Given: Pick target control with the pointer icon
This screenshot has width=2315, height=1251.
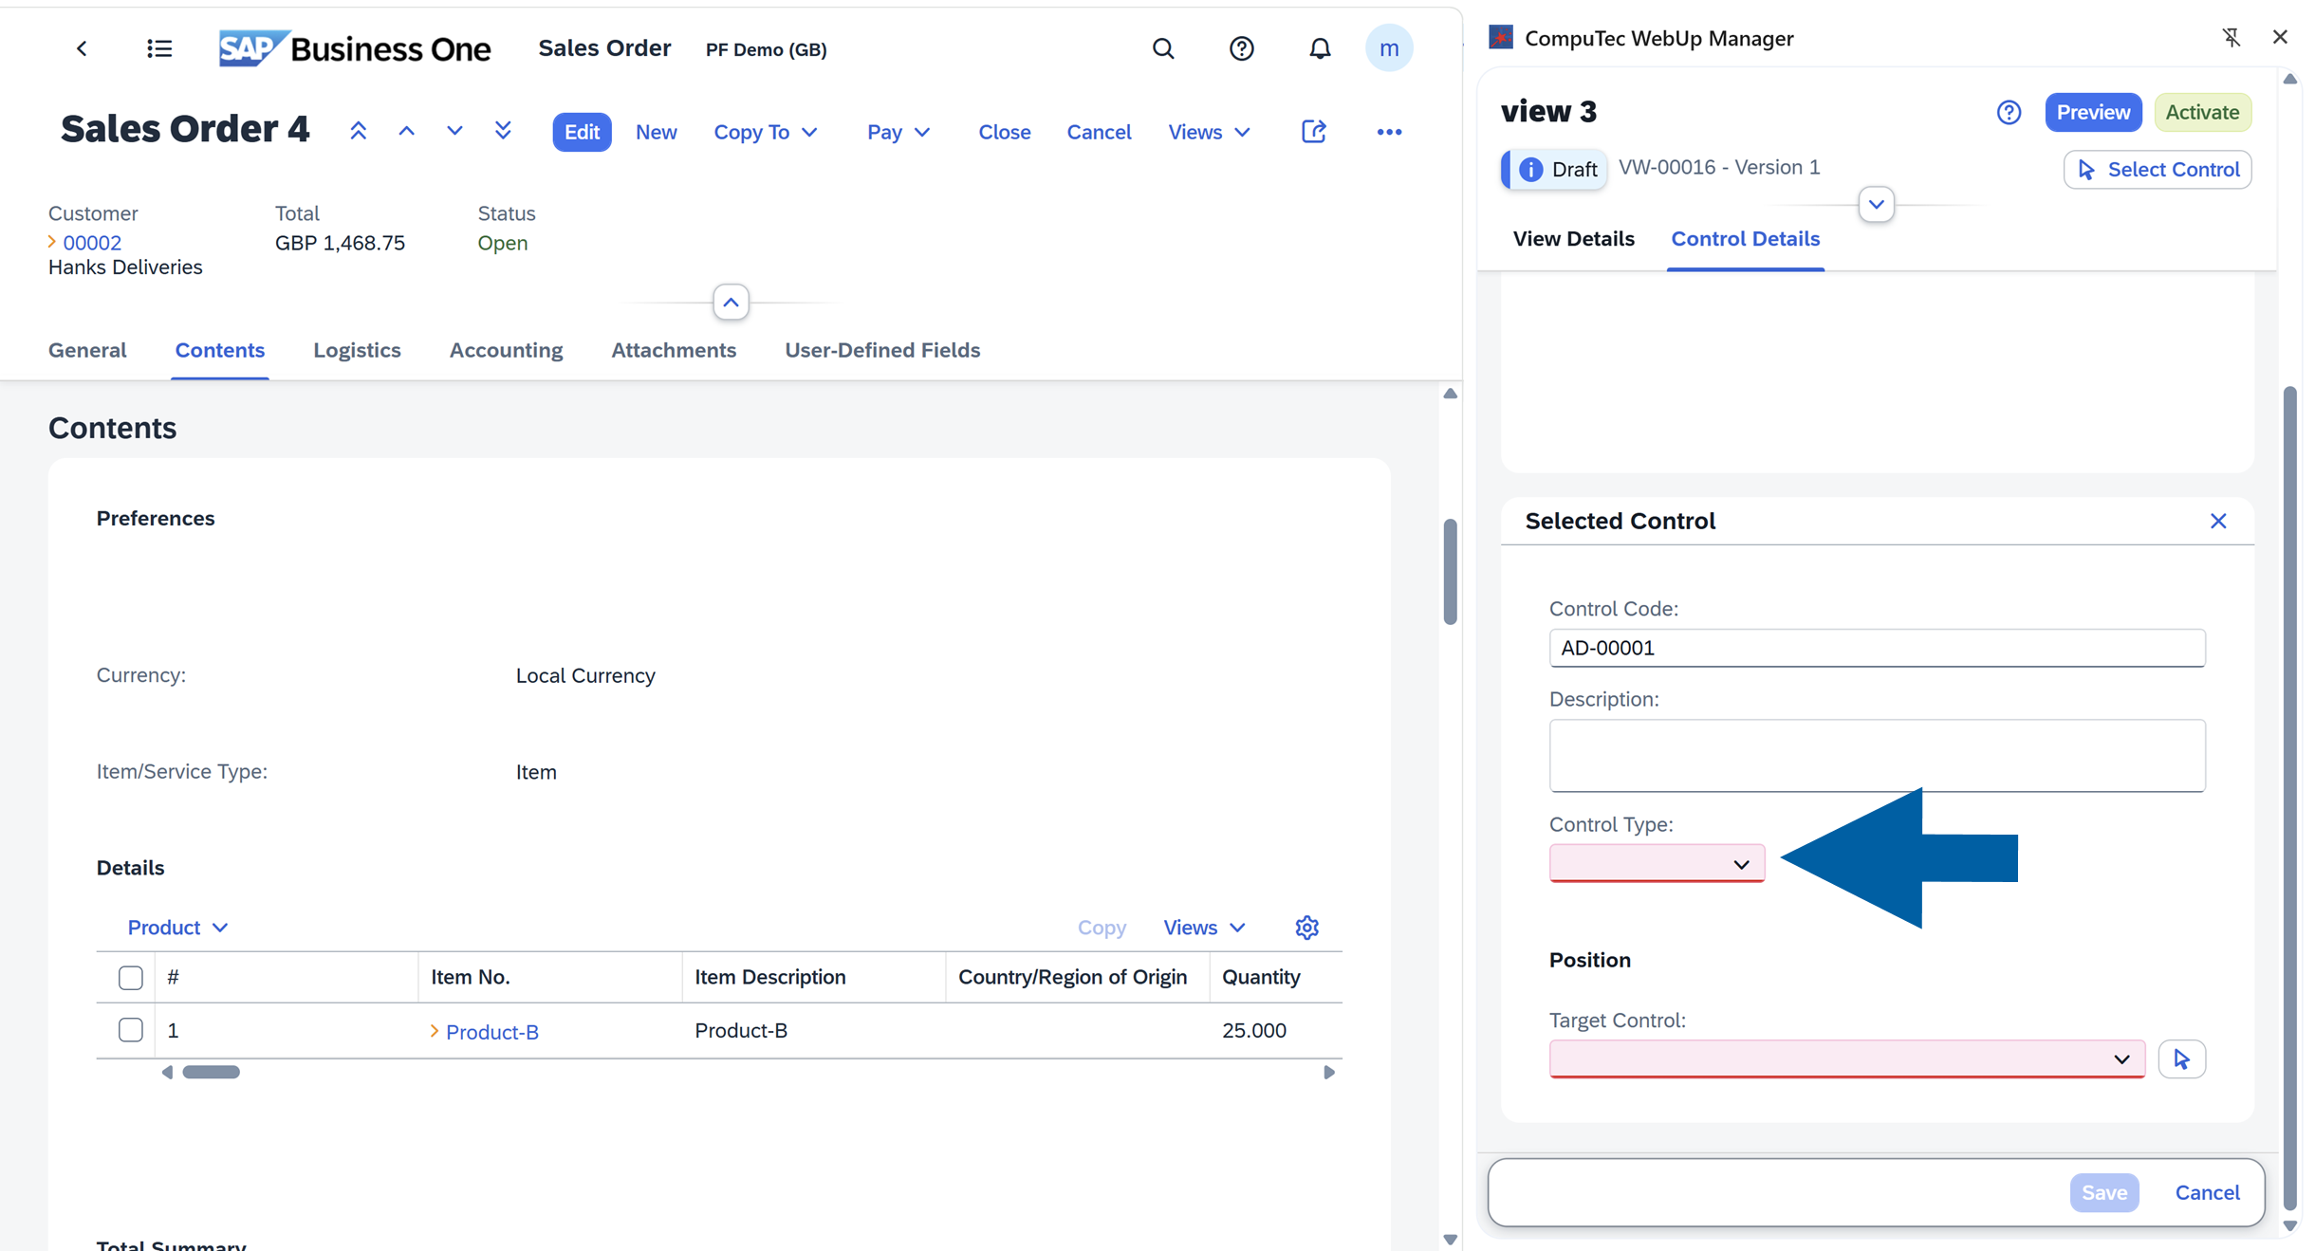Looking at the screenshot, I should pyautogui.click(x=2181, y=1058).
